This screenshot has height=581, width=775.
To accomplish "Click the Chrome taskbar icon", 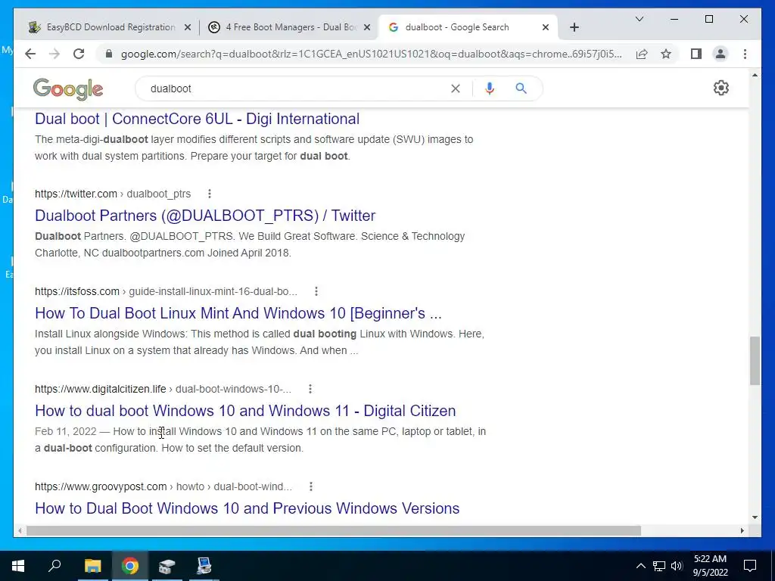I will click(130, 566).
